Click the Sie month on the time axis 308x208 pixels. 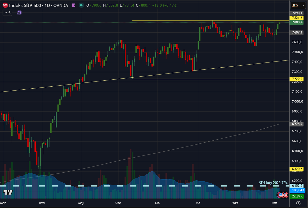coord(198,203)
